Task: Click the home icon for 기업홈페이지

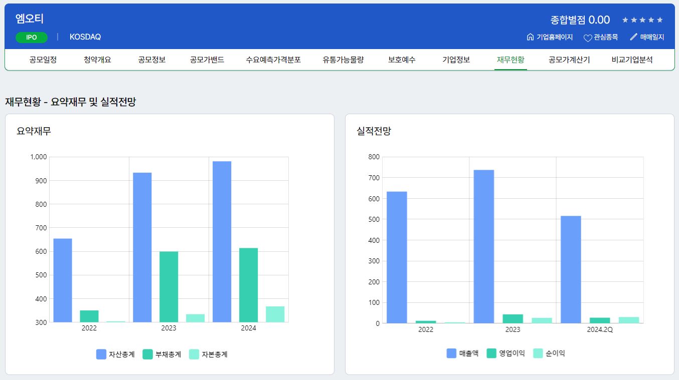Action: pyautogui.click(x=530, y=37)
